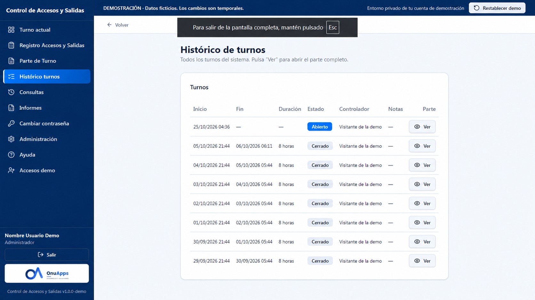Click the back arrow icon beside Volver
535x300 pixels.
(109, 25)
